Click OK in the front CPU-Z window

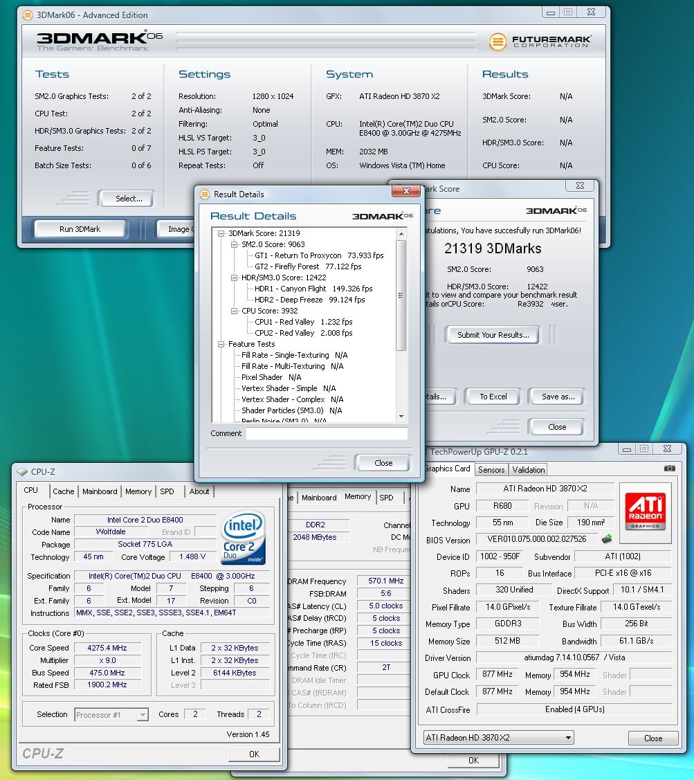coord(254,754)
